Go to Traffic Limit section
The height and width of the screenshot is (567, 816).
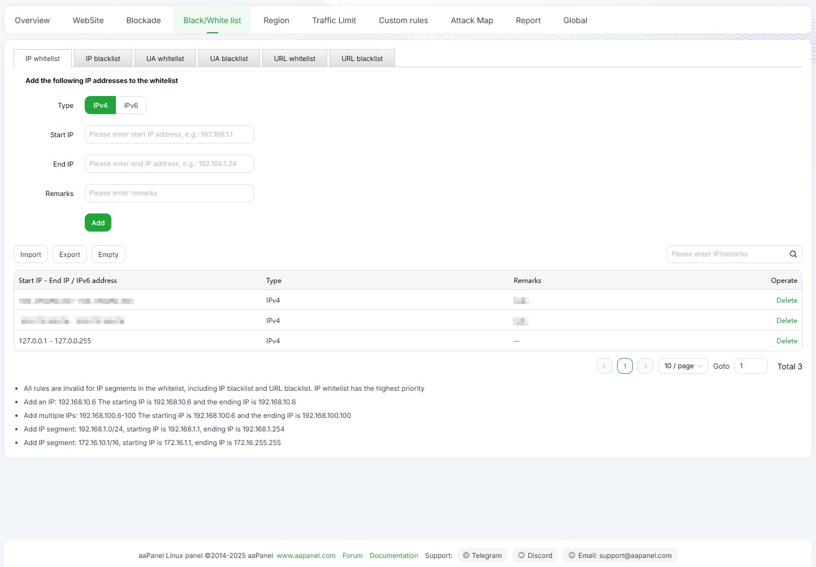tap(334, 20)
